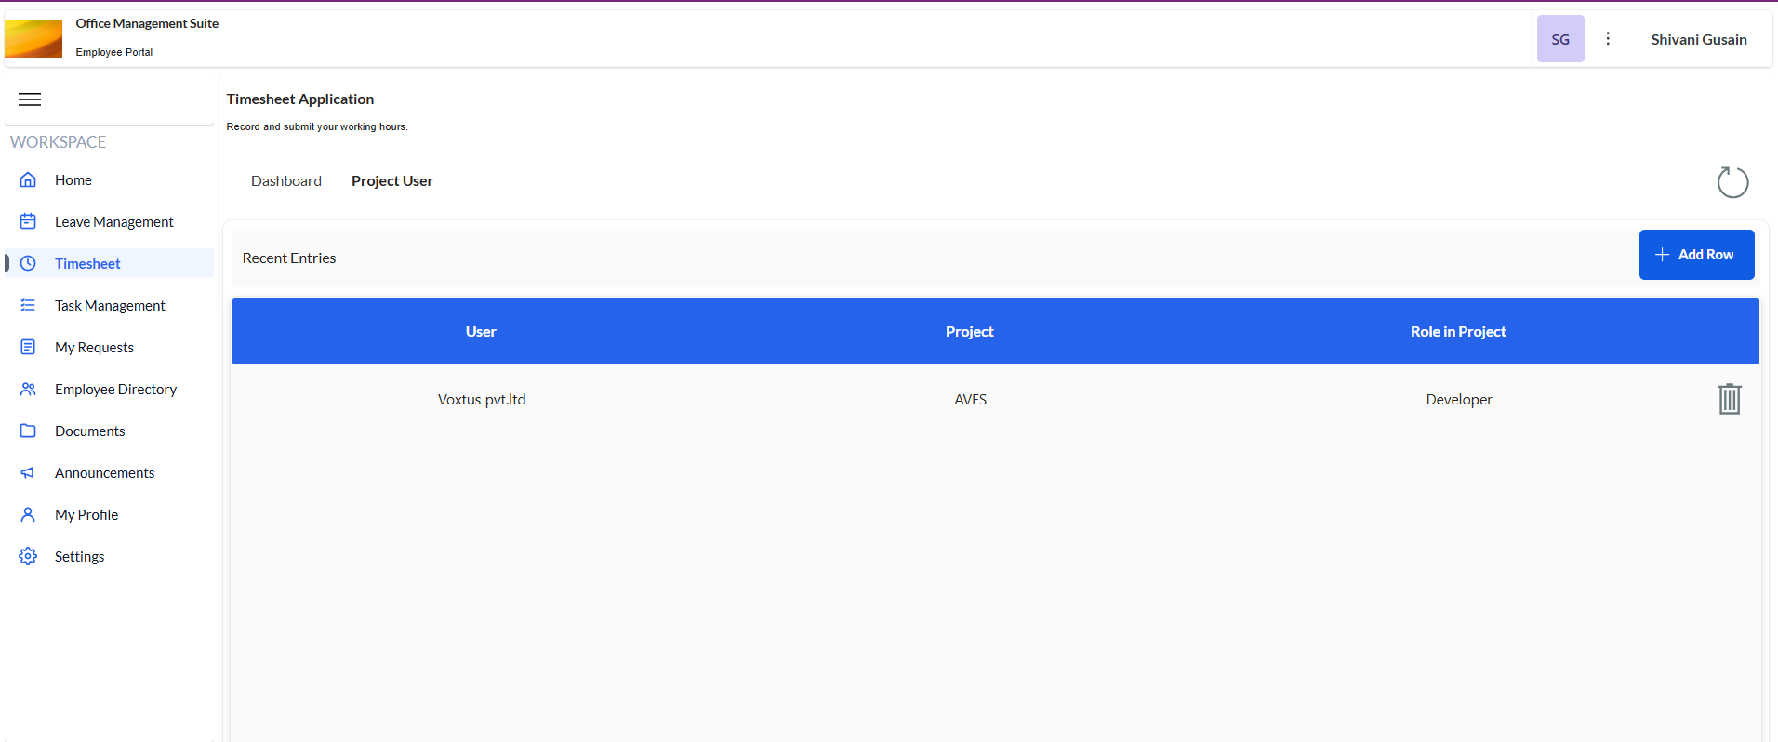The height and width of the screenshot is (742, 1778).
Task: Open the Documents sidebar link
Action: pos(89,431)
